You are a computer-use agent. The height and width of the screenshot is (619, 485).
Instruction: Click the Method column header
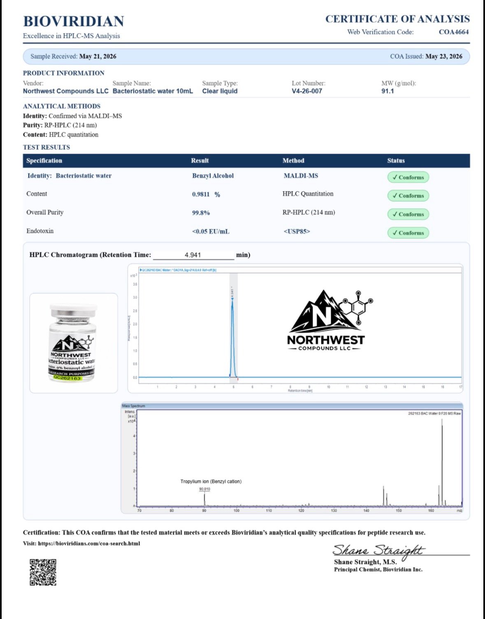293,161
